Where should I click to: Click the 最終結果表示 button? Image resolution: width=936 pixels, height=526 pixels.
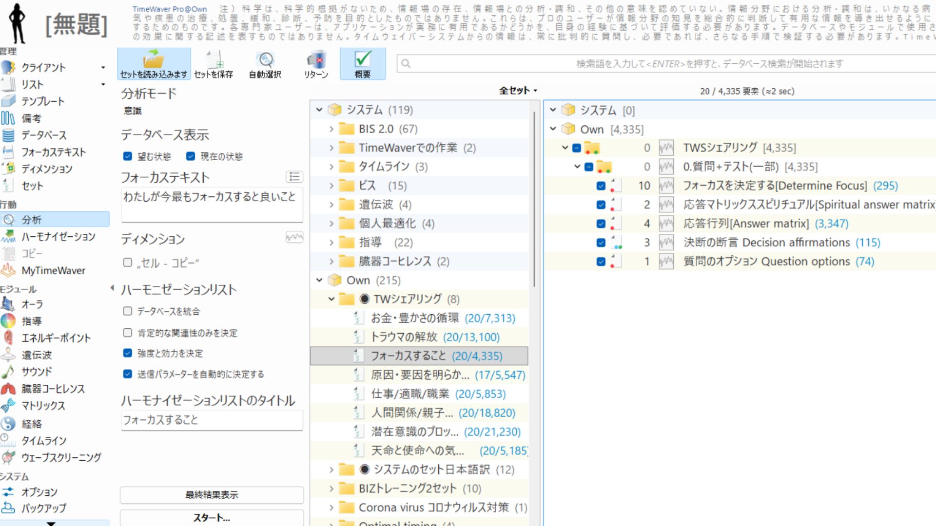pos(212,495)
